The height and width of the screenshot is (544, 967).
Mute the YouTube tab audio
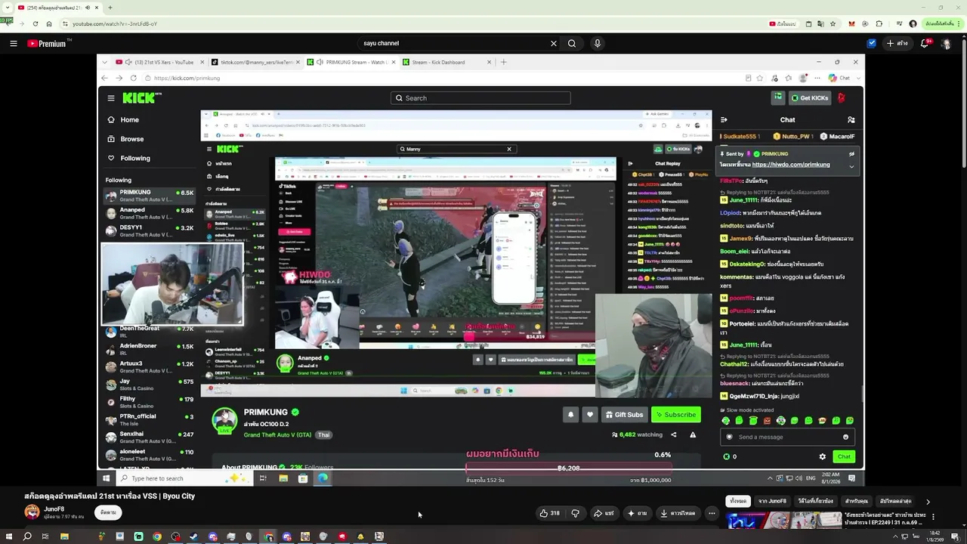click(x=87, y=8)
